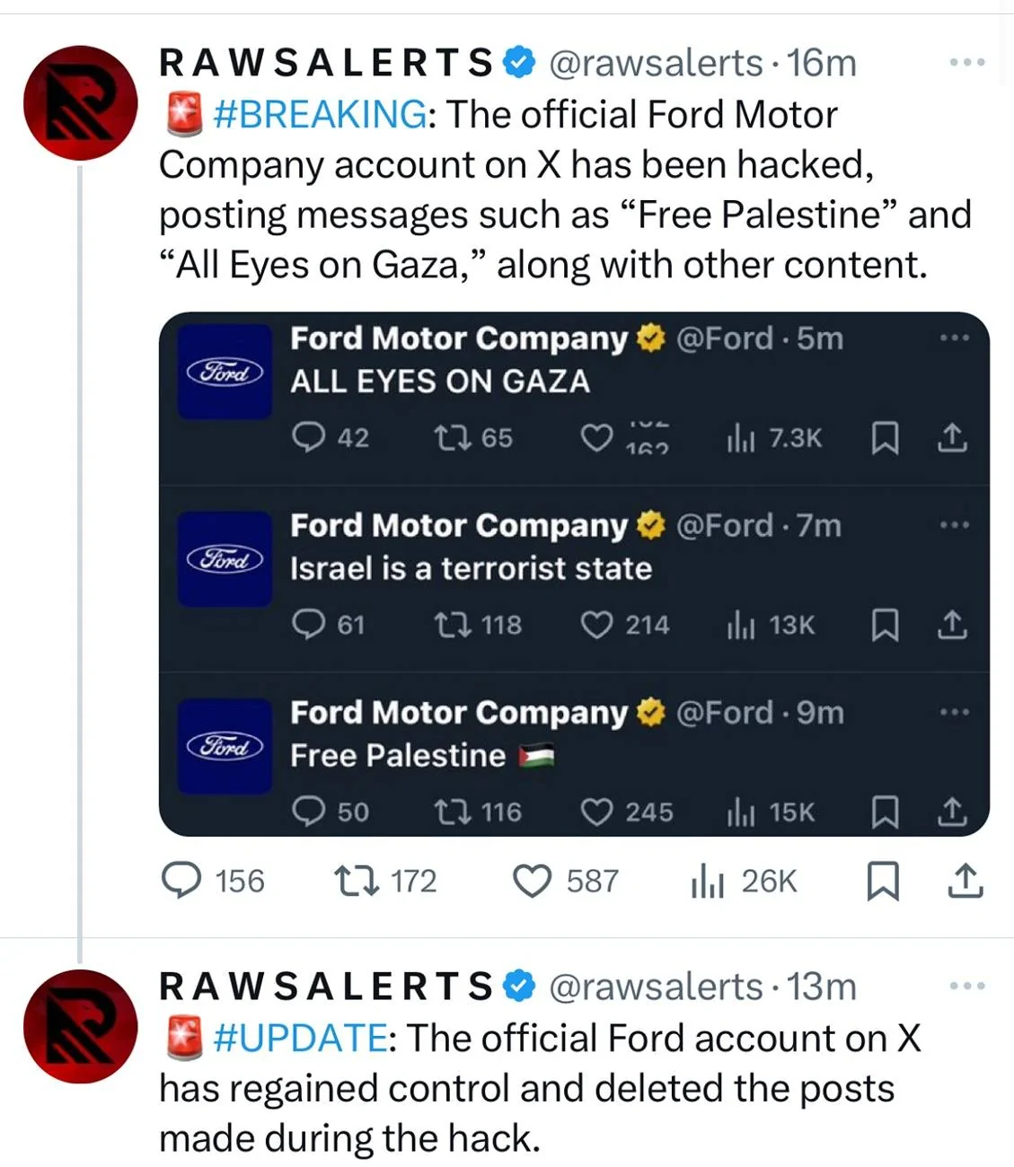The width and height of the screenshot is (1014, 1167).
Task: View analytics for the 26K-view tweet
Action: coord(708,882)
